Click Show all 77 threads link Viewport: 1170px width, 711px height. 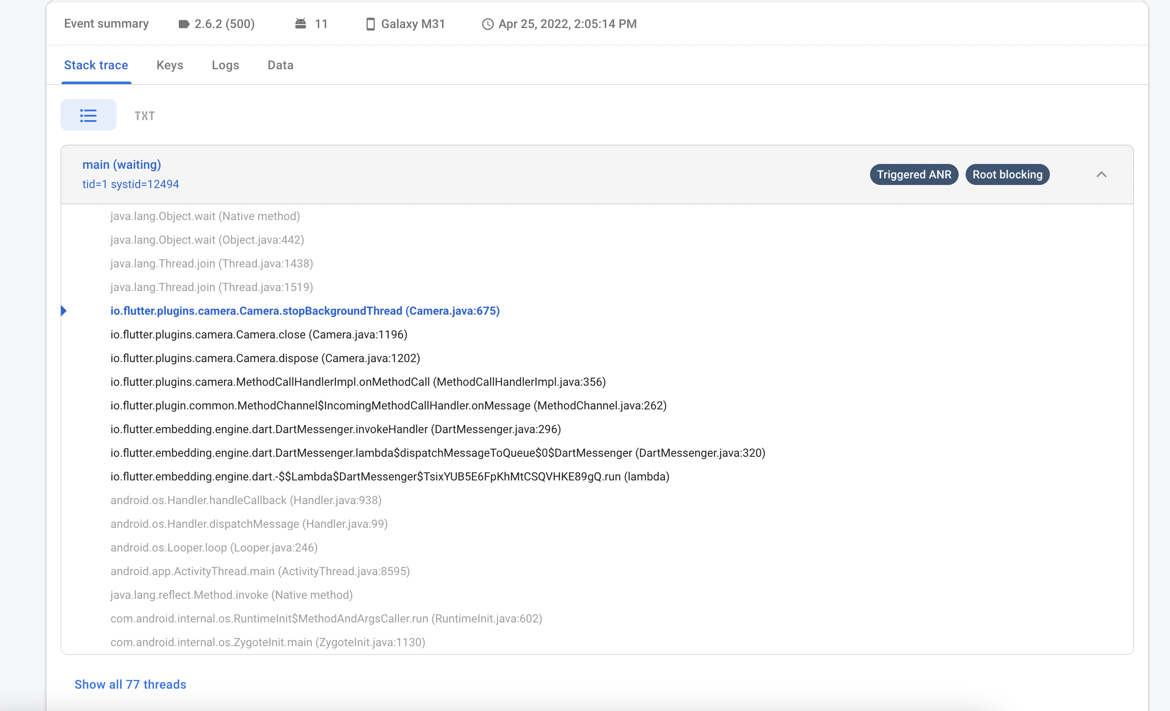[130, 684]
